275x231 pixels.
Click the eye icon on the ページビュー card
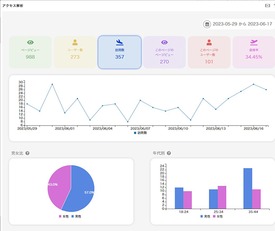30,42
